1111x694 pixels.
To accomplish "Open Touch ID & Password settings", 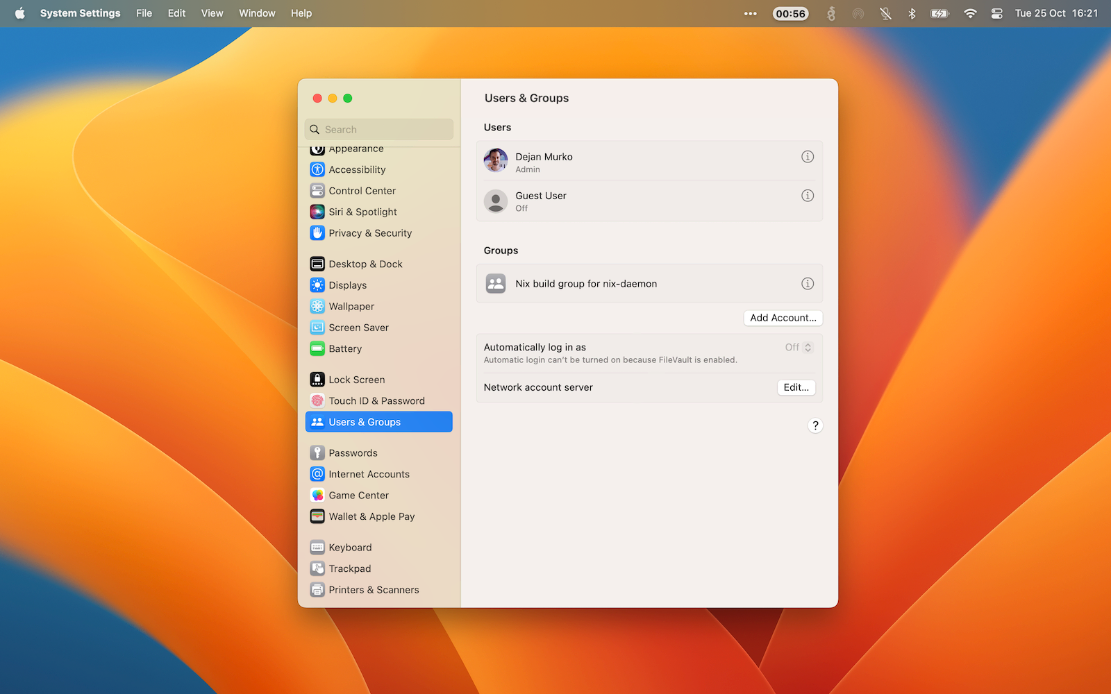I will (376, 401).
